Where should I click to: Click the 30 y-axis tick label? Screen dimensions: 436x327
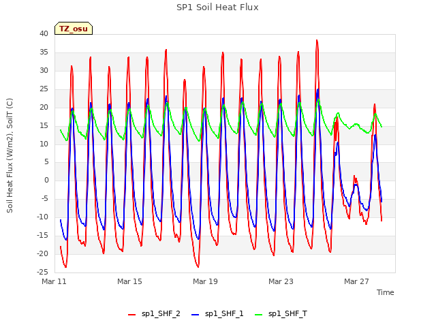(x=44, y=70)
